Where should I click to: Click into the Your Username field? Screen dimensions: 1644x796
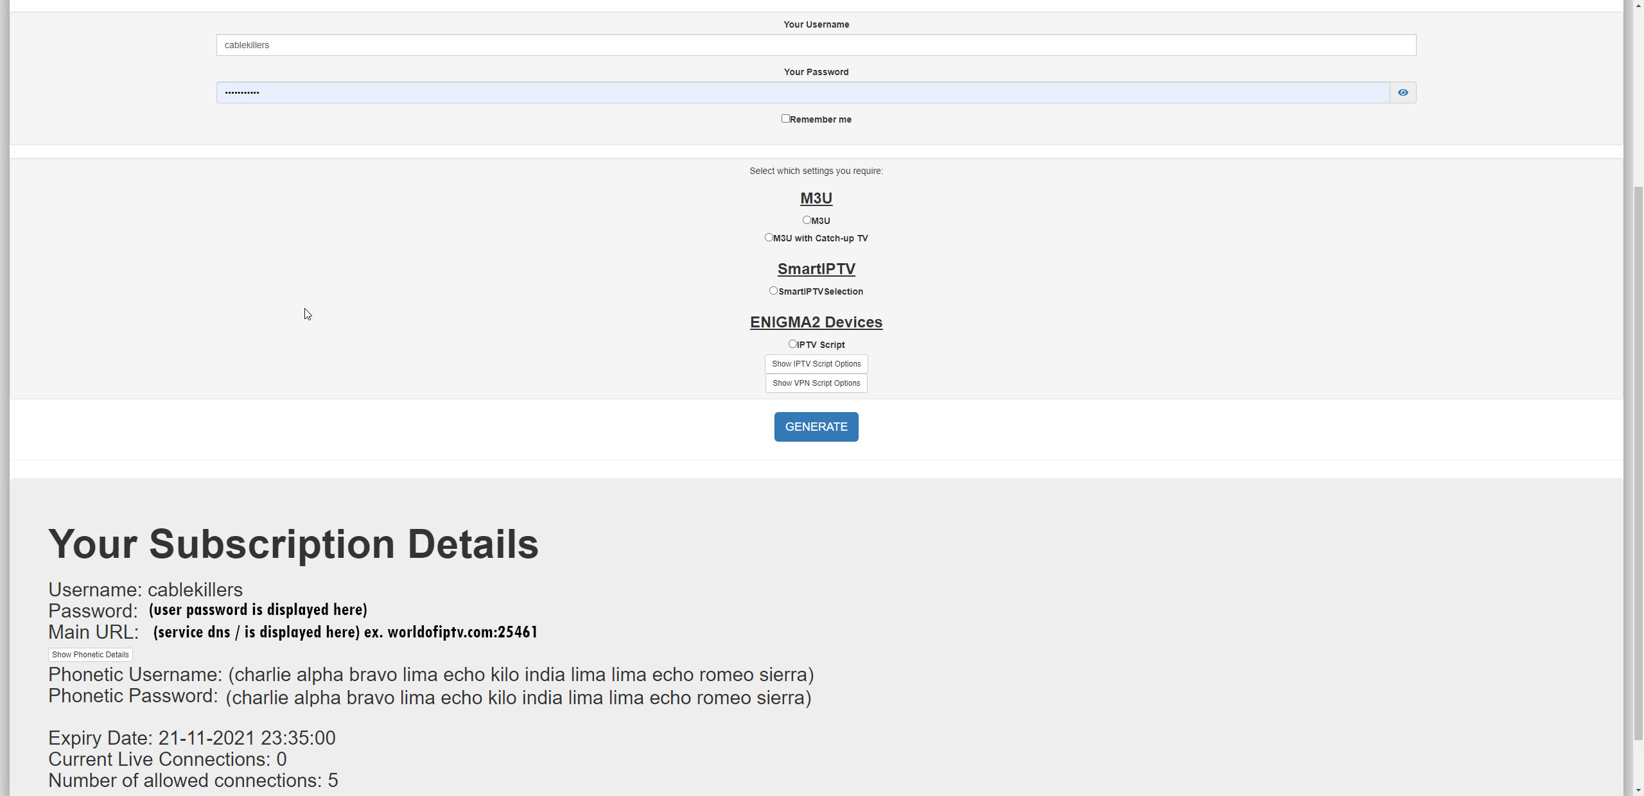tap(816, 45)
